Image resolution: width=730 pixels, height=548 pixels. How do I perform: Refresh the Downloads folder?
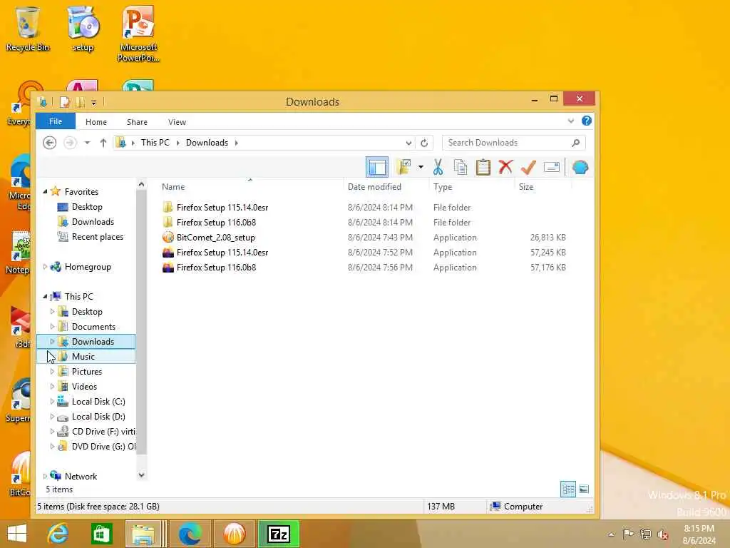point(424,143)
